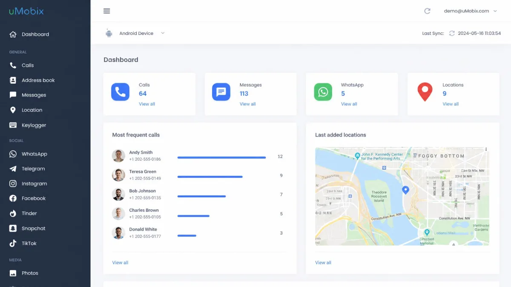Click the Photos sidebar icon

(13, 273)
